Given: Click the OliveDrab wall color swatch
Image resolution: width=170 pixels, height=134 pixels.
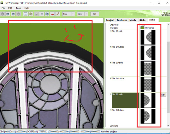Looking at the screenshot, I should 142,28.
